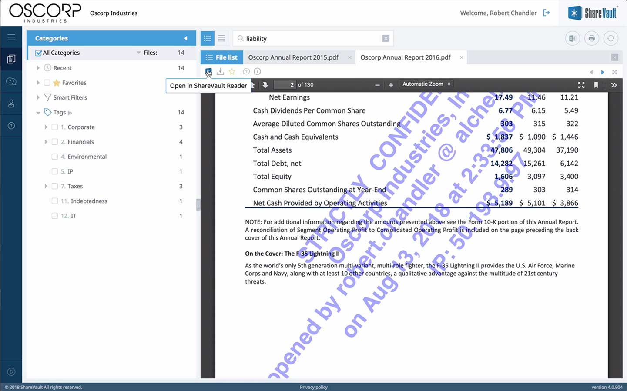Click the panel splitter handle beside Categories
The image size is (627, 391).
point(198,204)
